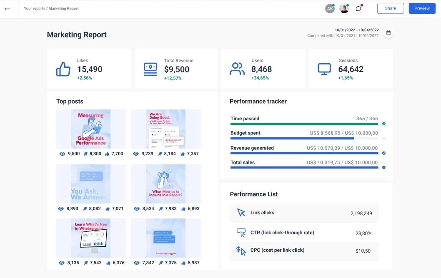Click the reach arrow icon beside 7,983
The height and width of the screenshot is (278, 441).
161,208
